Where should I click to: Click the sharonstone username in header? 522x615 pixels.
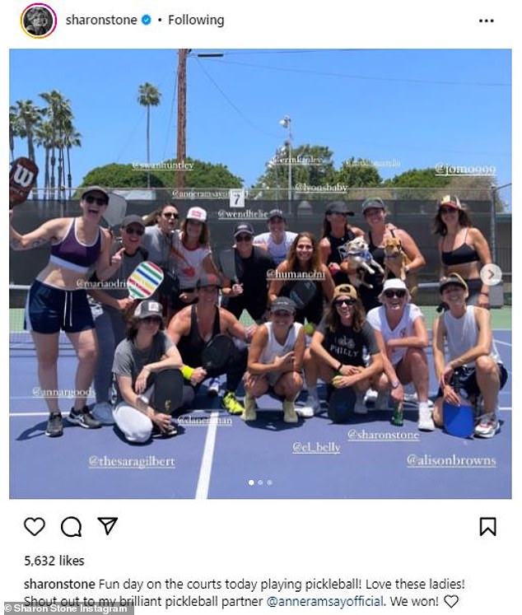101,20
